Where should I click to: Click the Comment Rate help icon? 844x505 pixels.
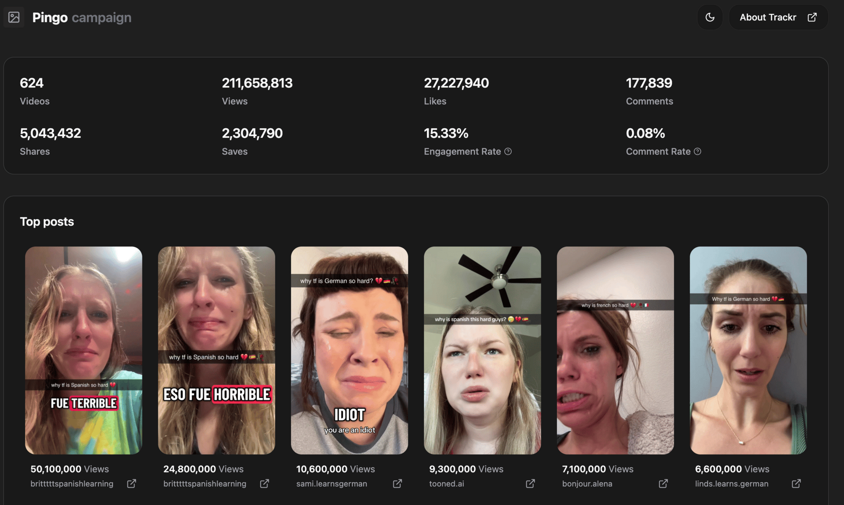[x=697, y=151]
